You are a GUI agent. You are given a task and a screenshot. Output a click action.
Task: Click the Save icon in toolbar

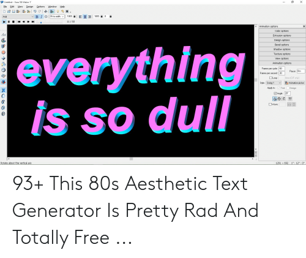click(x=13, y=12)
